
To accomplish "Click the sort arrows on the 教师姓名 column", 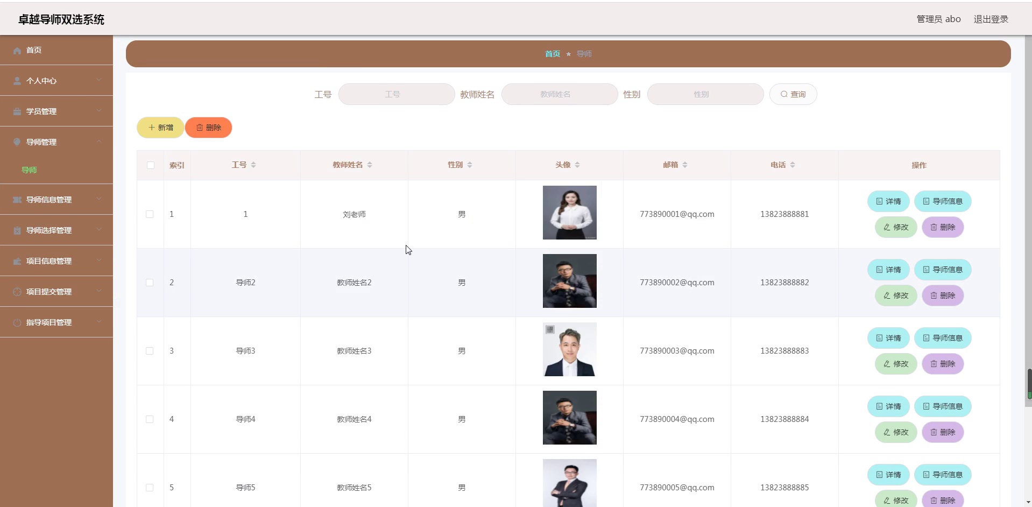I will tap(370, 165).
